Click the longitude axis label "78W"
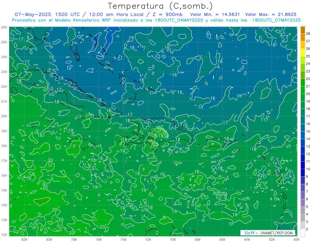Image resolution: width=315 pixels, height=243 pixels. pyautogui.click(x=74, y=239)
